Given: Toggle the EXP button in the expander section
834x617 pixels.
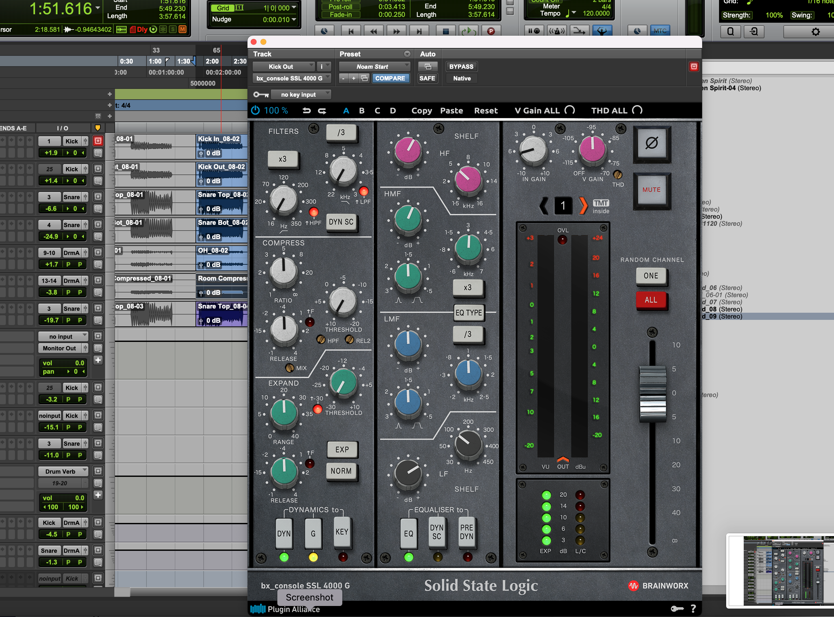Looking at the screenshot, I should (x=342, y=450).
